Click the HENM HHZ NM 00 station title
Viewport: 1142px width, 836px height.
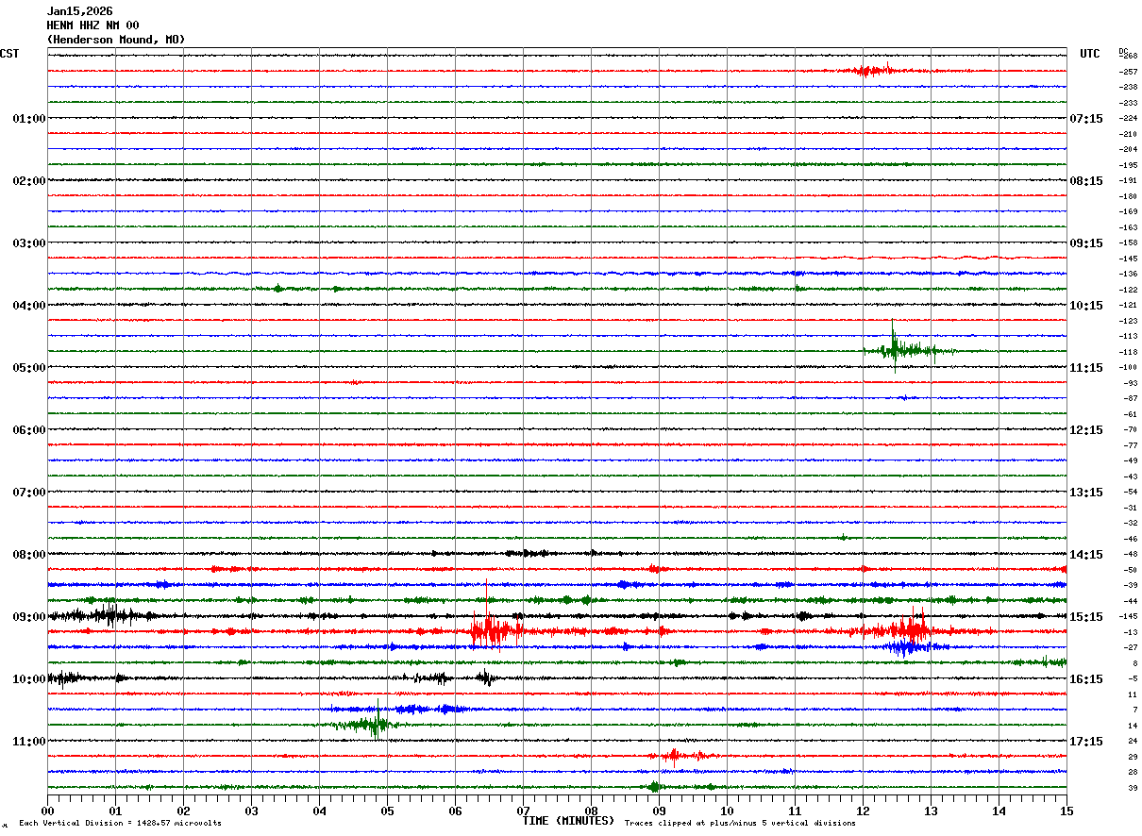(x=92, y=25)
